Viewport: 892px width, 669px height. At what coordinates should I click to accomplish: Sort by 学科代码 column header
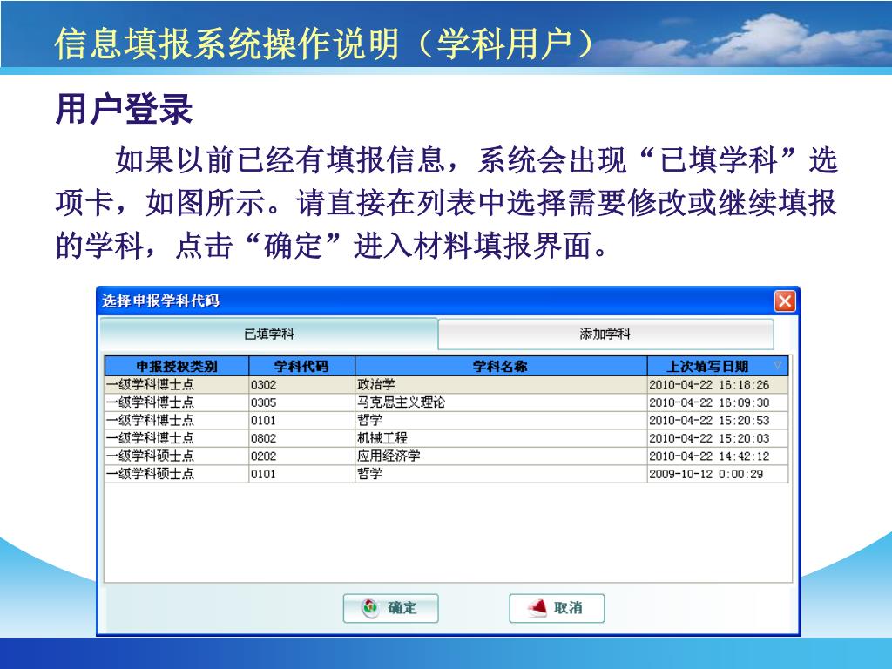[301, 366]
